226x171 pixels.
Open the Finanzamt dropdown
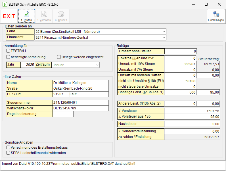(100, 37)
